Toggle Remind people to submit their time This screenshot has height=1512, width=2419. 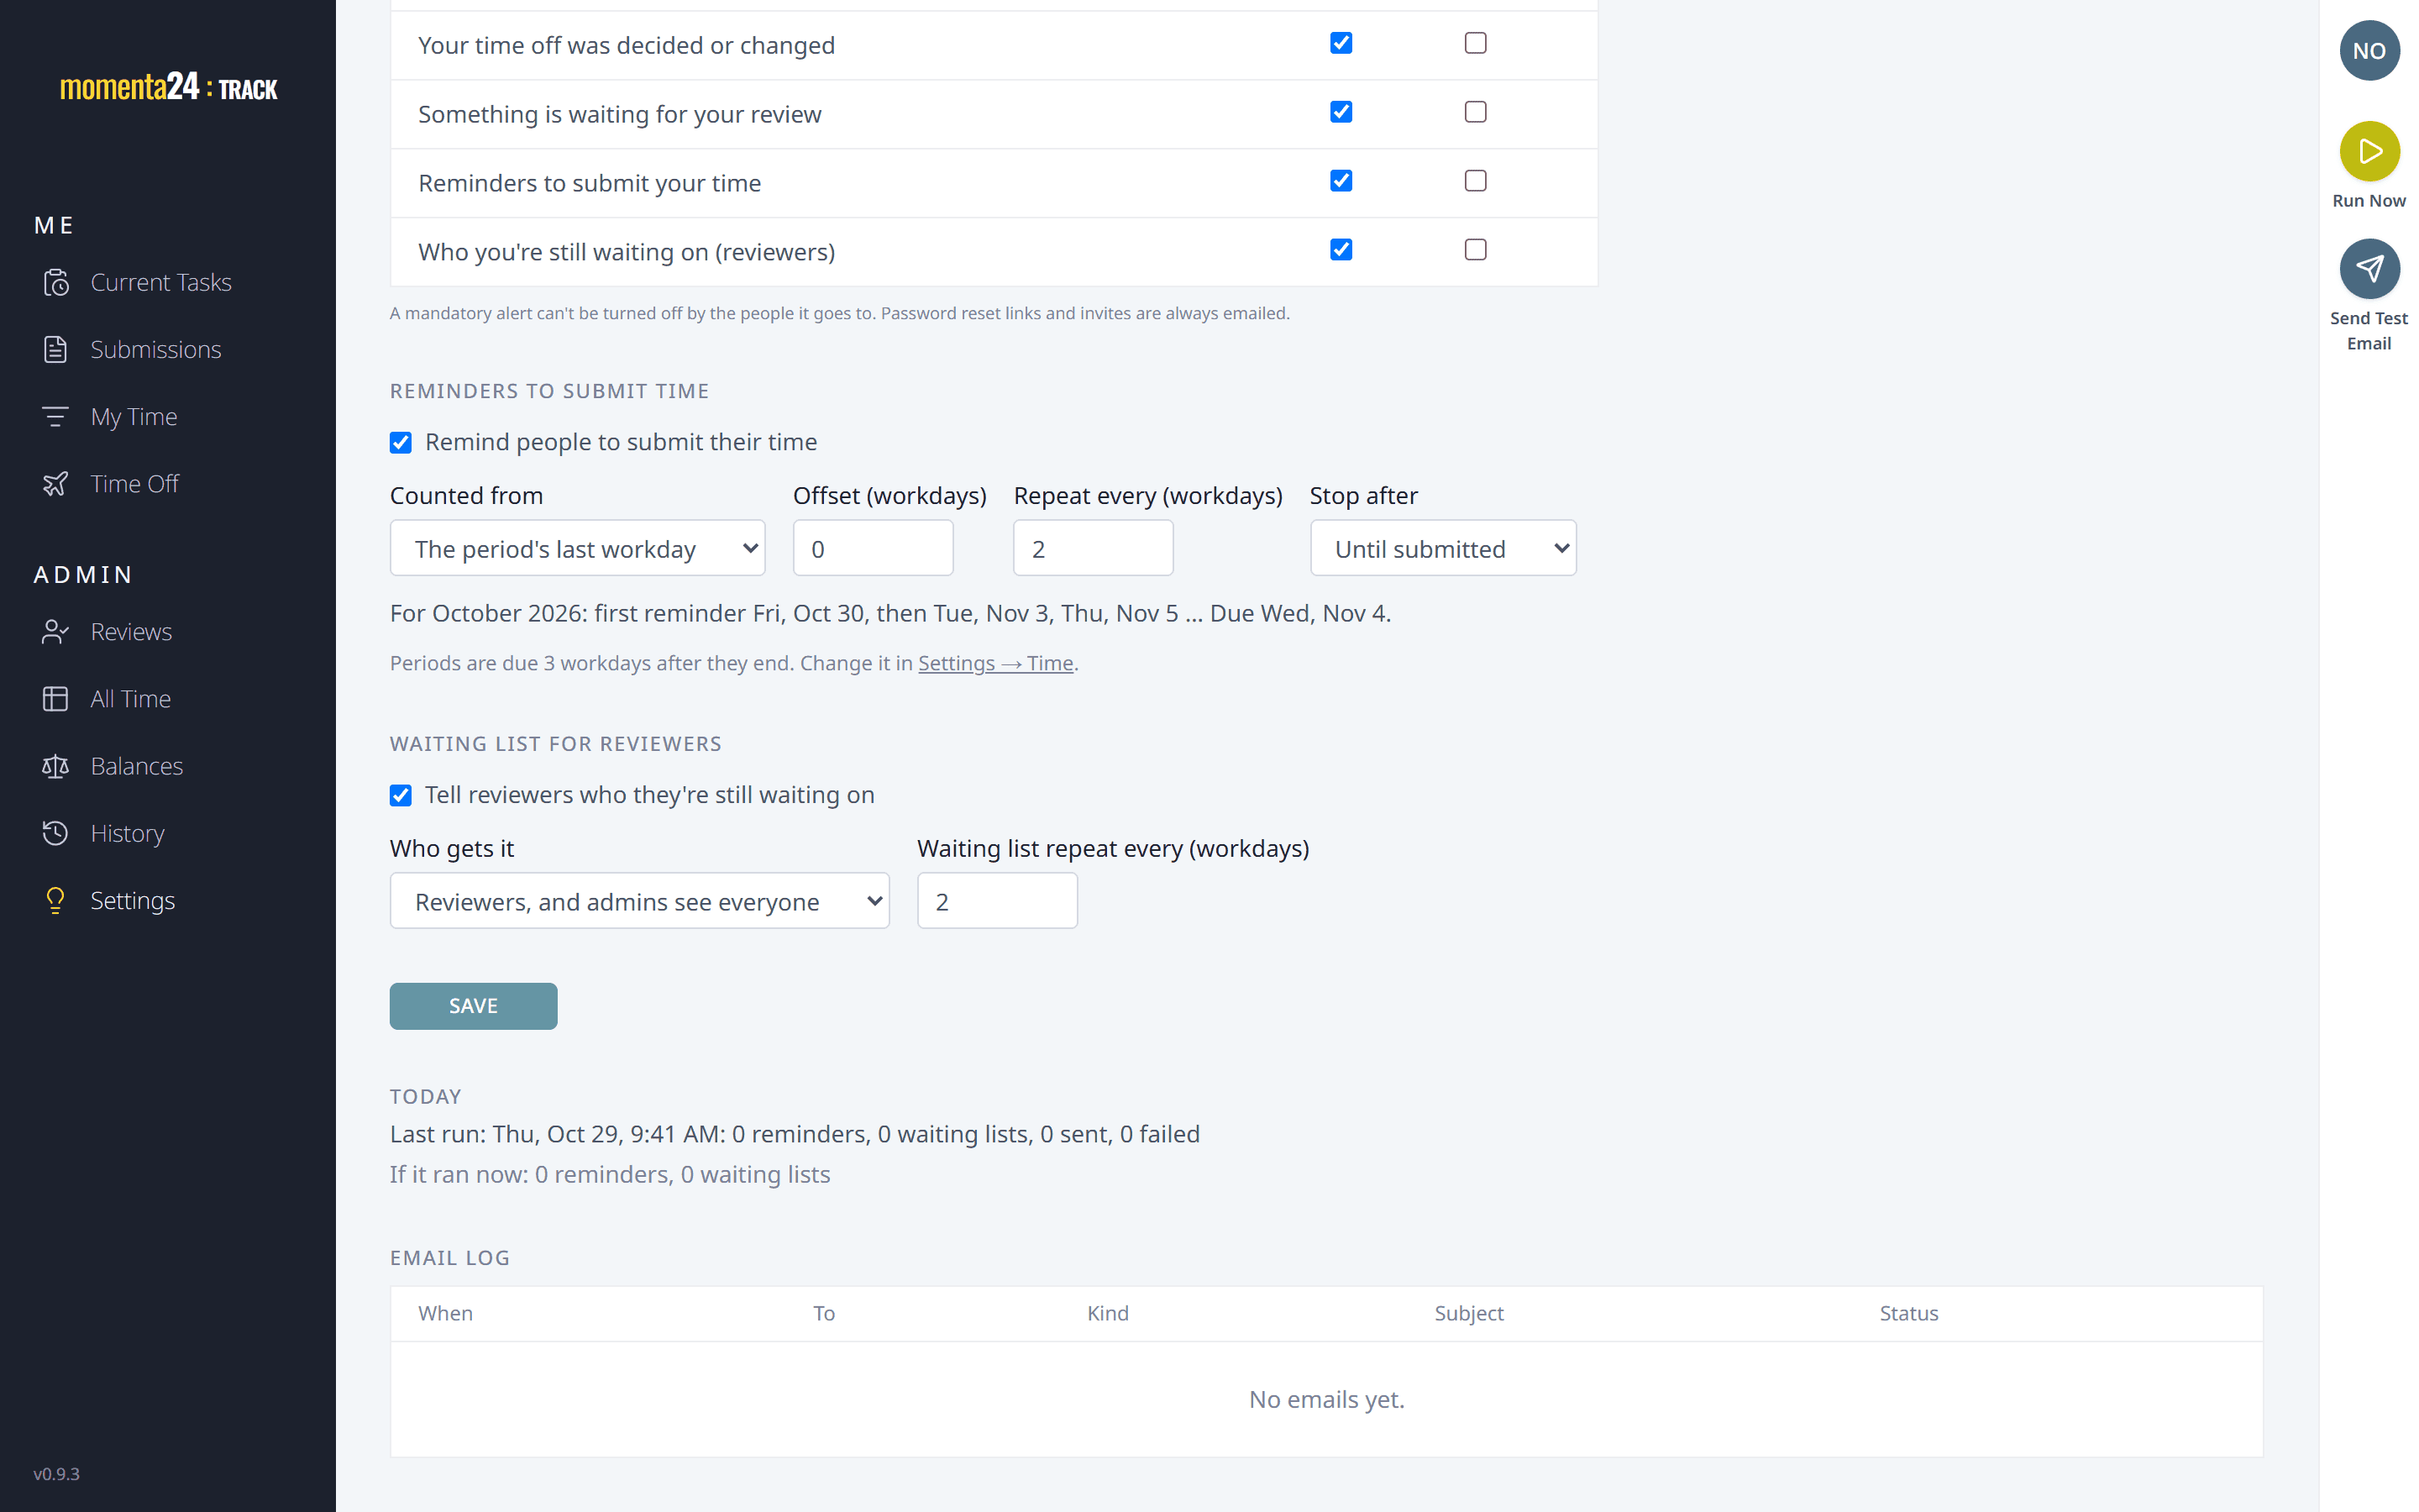(401, 443)
